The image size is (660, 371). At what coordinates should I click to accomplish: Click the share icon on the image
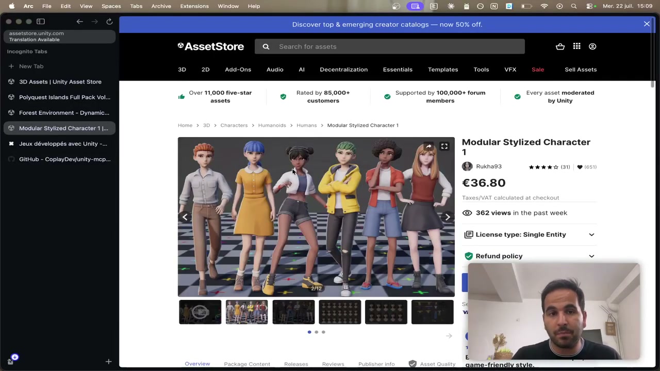pyautogui.click(x=428, y=147)
